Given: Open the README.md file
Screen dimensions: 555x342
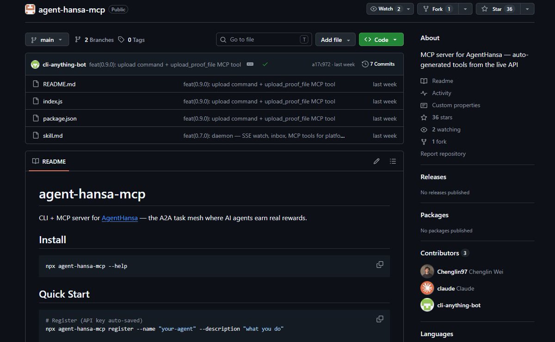Looking at the screenshot, I should [x=59, y=84].
